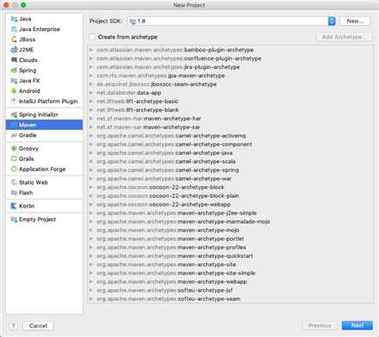Expand maven-archetype-quickstart arrow
Image resolution: width=379 pixels, height=337 pixels.
pyautogui.click(x=91, y=256)
